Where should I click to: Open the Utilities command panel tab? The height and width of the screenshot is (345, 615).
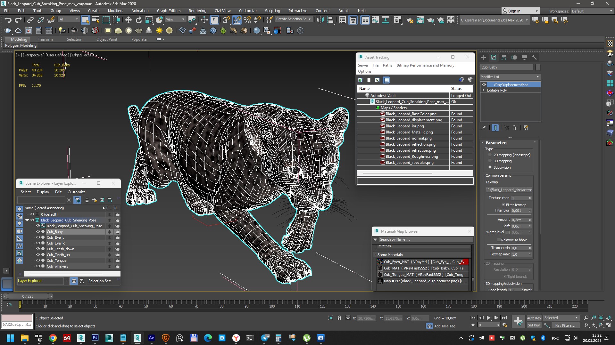534,58
